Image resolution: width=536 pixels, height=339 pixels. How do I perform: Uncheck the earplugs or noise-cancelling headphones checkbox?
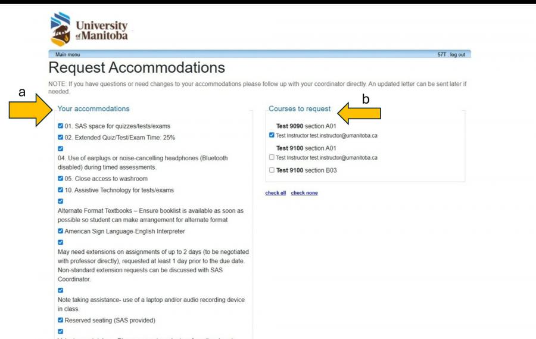pos(61,148)
